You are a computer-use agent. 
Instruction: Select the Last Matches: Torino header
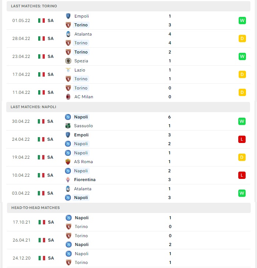[128, 6]
